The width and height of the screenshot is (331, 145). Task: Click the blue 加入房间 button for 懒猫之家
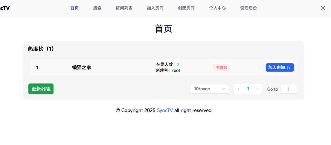coord(280,67)
